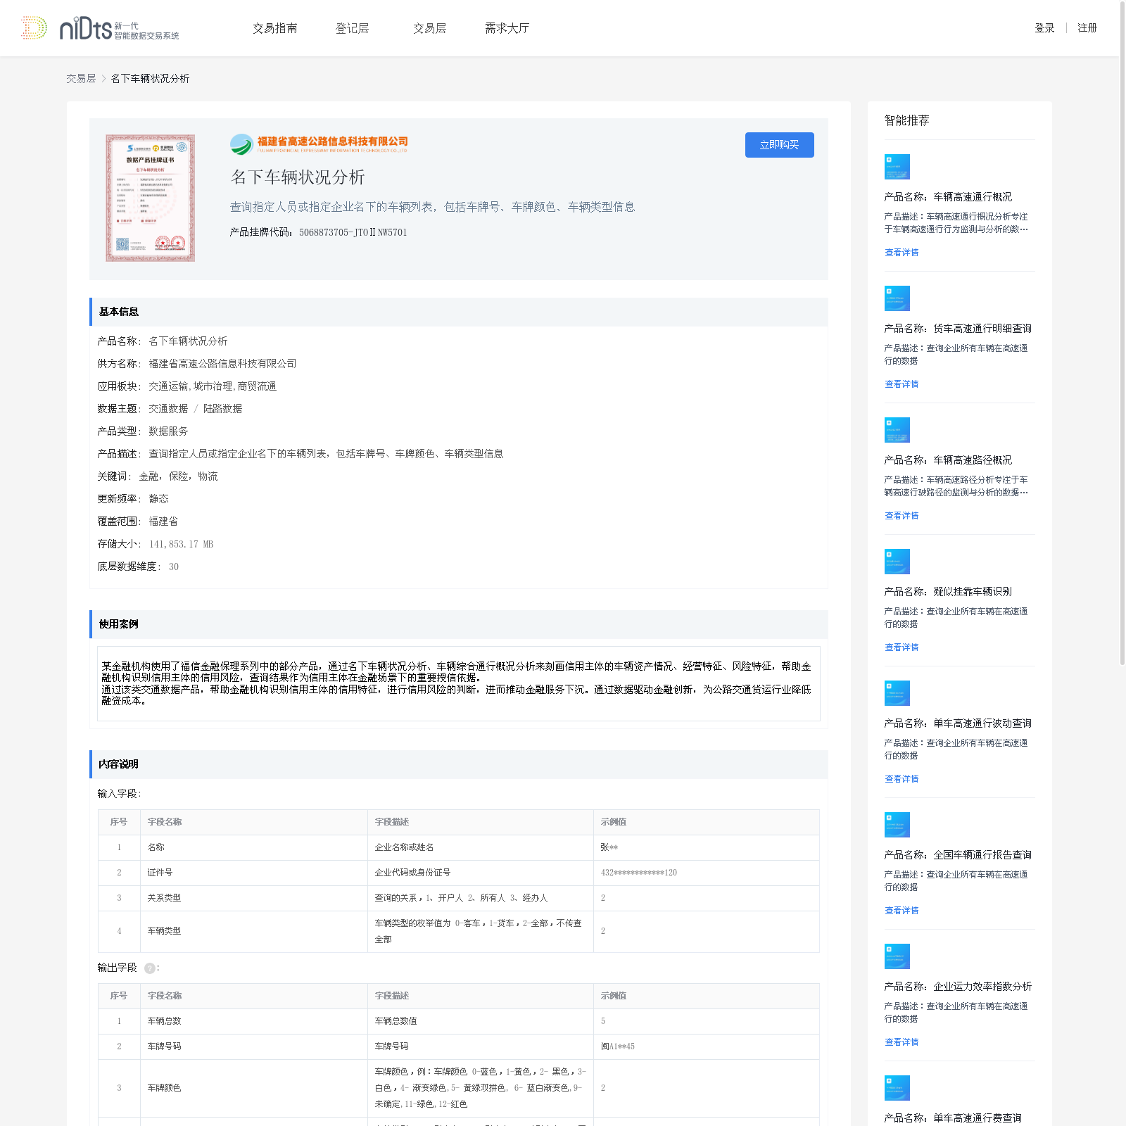Open the 全国车辆通行报告查询 product icon
The image size is (1126, 1126).
click(897, 825)
